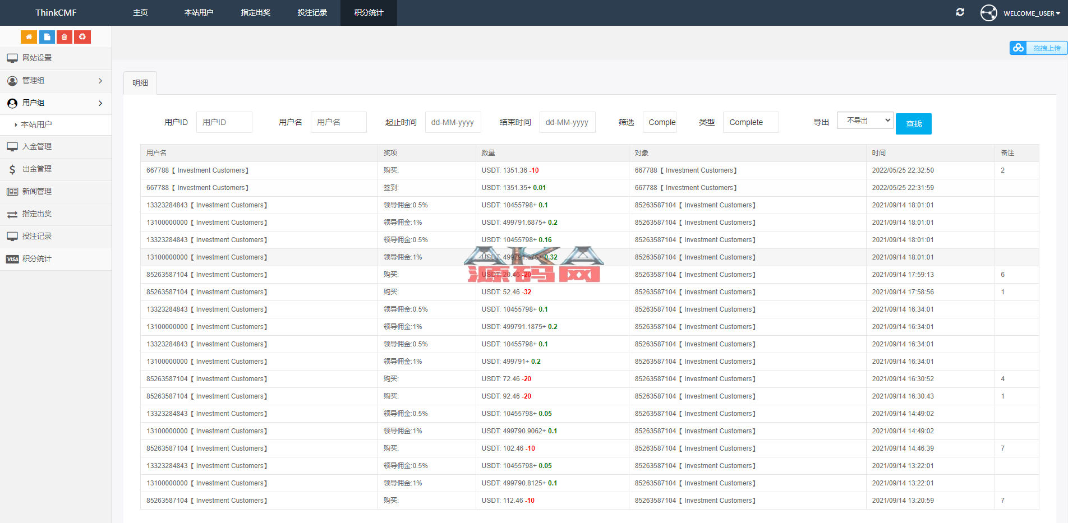The width and height of the screenshot is (1068, 523).
Task: Click the refresh icon in top bar
Action: (x=960, y=12)
